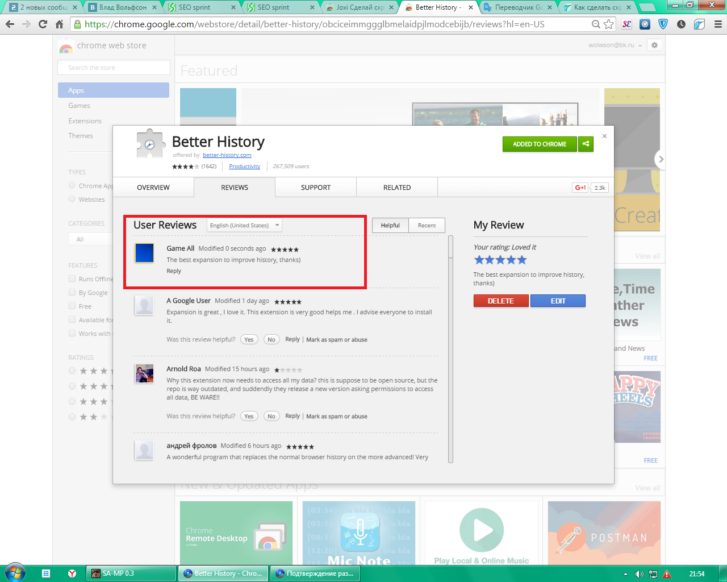Open the browser home page icon
This screenshot has width=727, height=582.
tap(59, 24)
